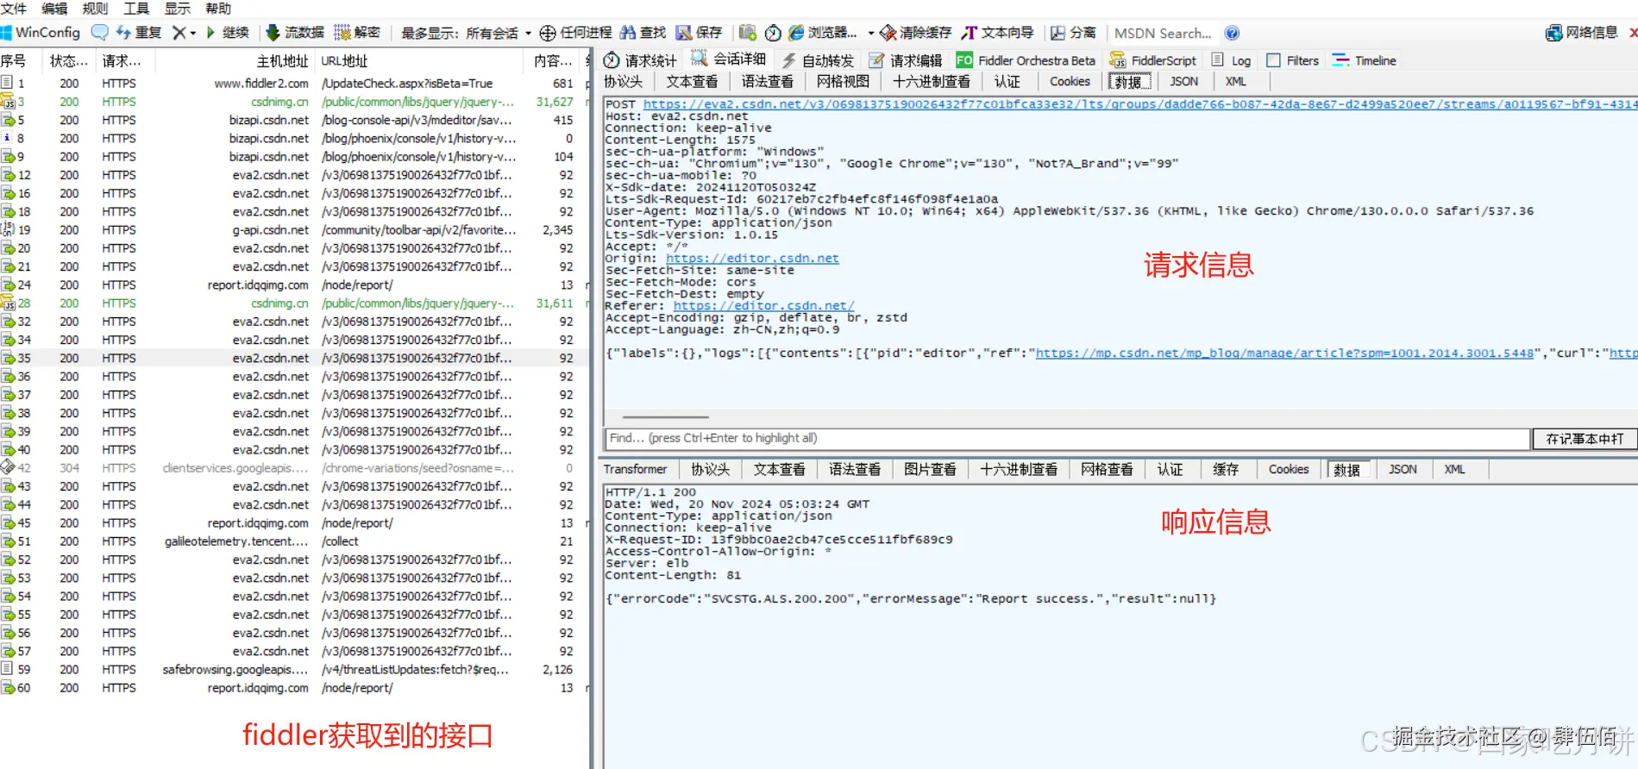The image size is (1638, 769).
Task: Open the 显示 menu
Action: point(178,9)
